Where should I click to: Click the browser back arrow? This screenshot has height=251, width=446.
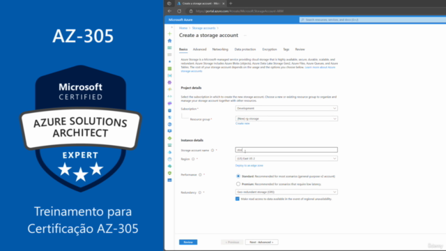point(169,11)
